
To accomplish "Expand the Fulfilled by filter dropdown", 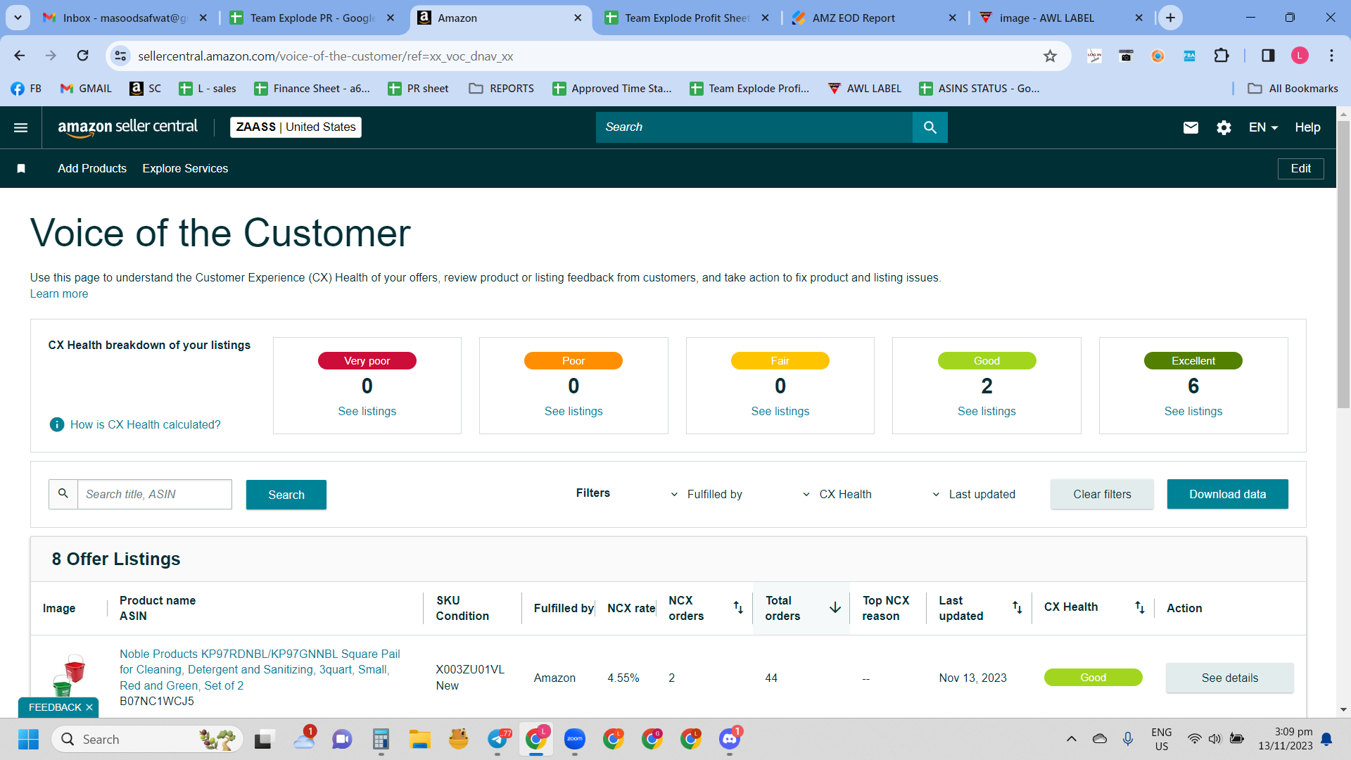I will 706,495.
